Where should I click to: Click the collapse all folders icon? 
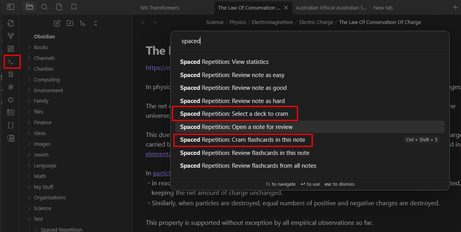(95, 23)
